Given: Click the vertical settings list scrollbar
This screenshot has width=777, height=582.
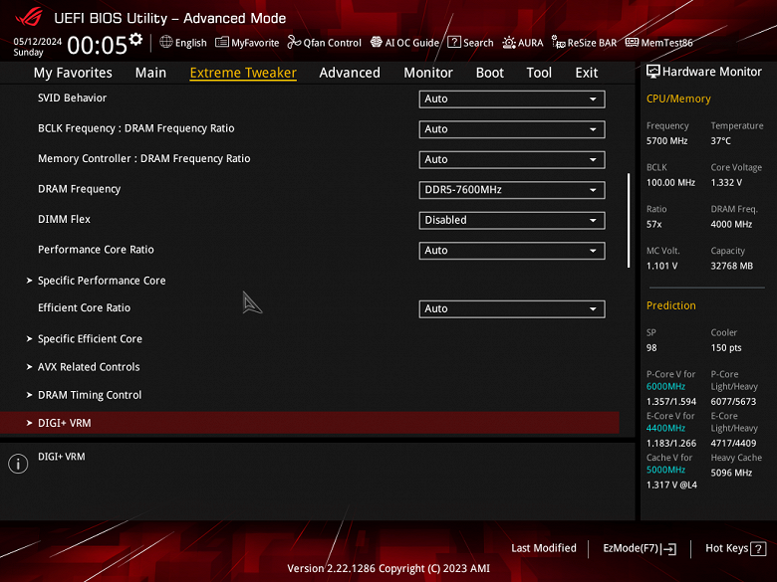Looking at the screenshot, I should tap(629, 220).
